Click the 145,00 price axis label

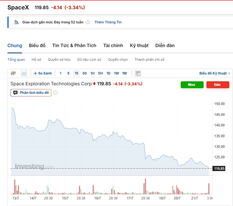pyautogui.click(x=219, y=115)
